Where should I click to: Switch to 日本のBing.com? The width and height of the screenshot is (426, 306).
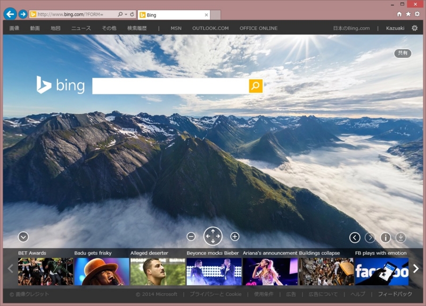pyautogui.click(x=351, y=28)
